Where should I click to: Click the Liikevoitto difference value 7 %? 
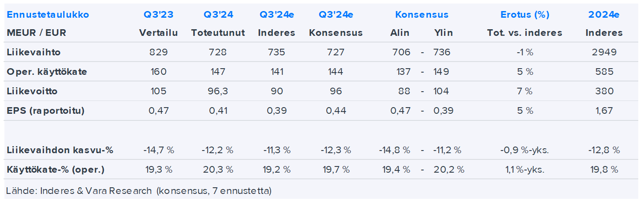pyautogui.click(x=524, y=91)
